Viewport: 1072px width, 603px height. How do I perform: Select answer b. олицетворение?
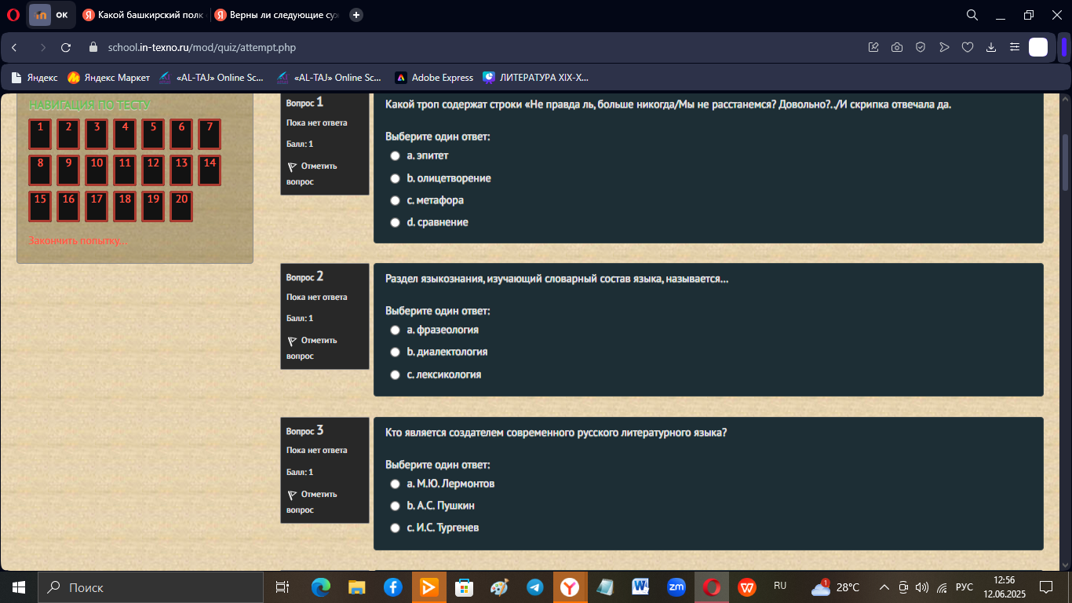coord(396,178)
